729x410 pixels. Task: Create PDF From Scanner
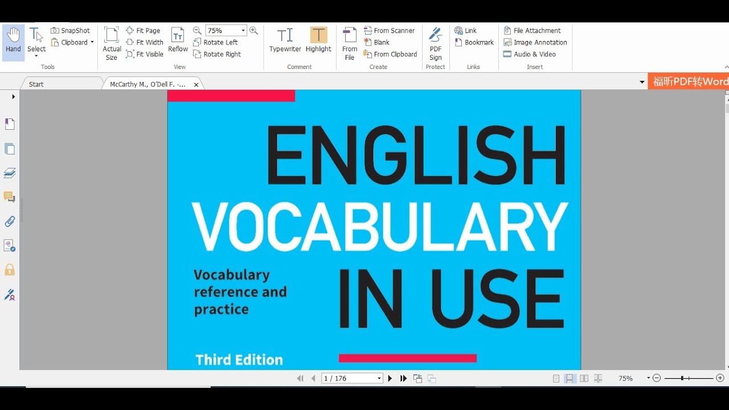[390, 31]
